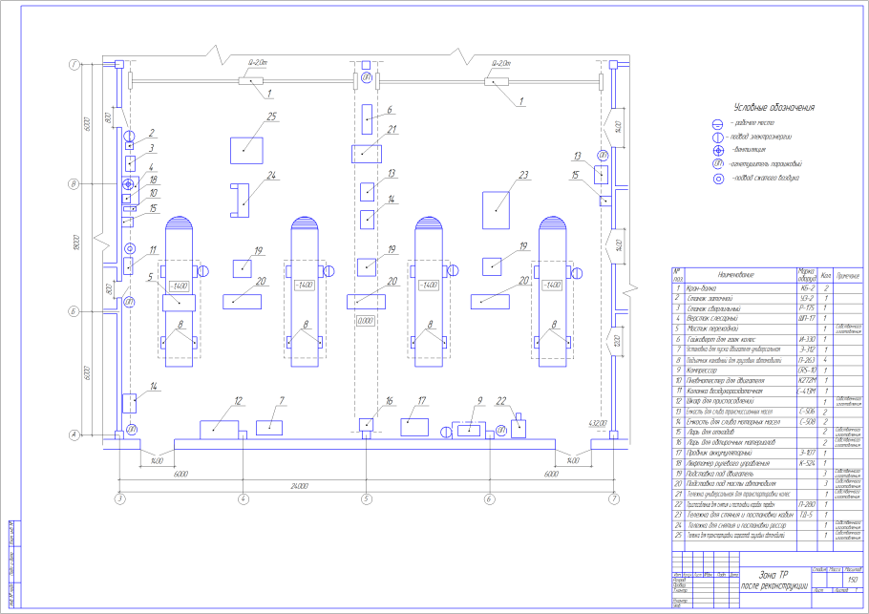Screen dimensions: 869x614
Task: Click the workplace symbol in the legend
Action: (718, 124)
